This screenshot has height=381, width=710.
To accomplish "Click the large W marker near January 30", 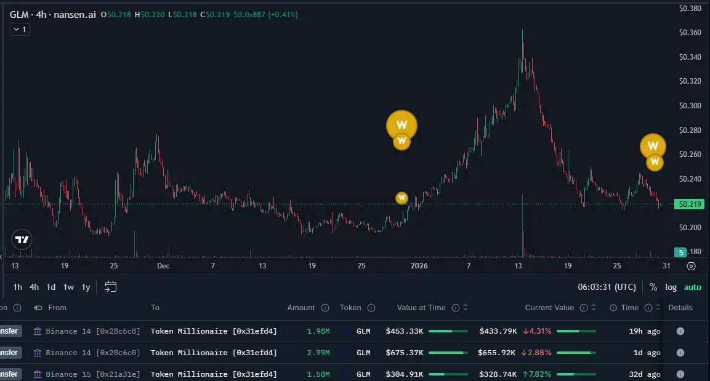I will (653, 146).
